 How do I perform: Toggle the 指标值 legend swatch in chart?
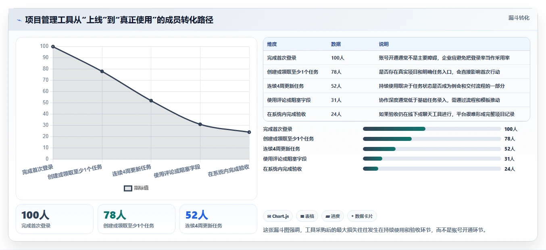(x=128, y=188)
